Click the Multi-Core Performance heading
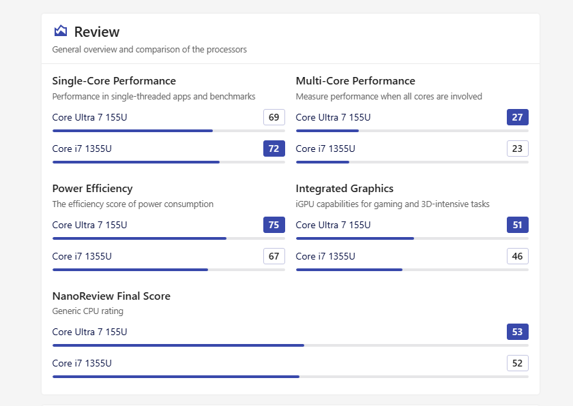The width and height of the screenshot is (573, 406). [x=355, y=81]
